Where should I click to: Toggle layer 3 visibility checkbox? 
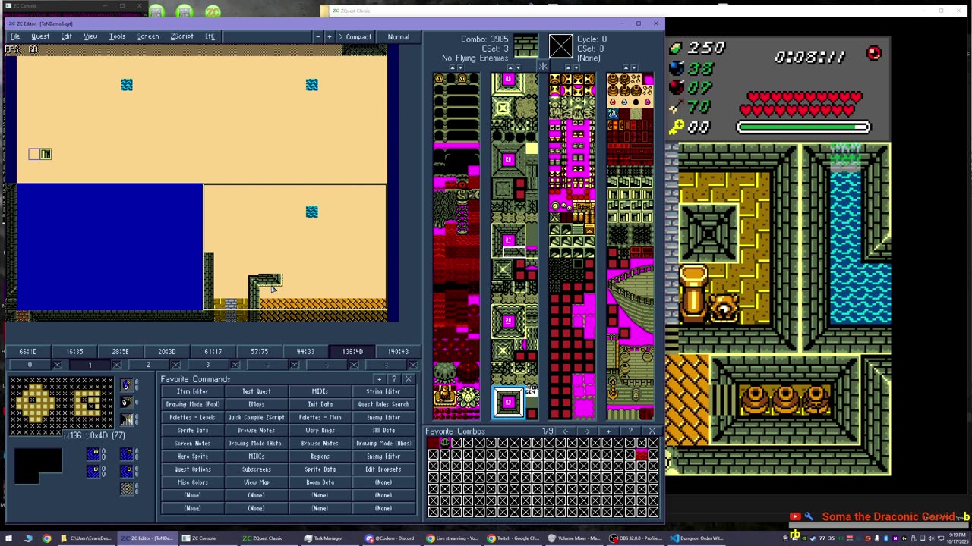235,365
